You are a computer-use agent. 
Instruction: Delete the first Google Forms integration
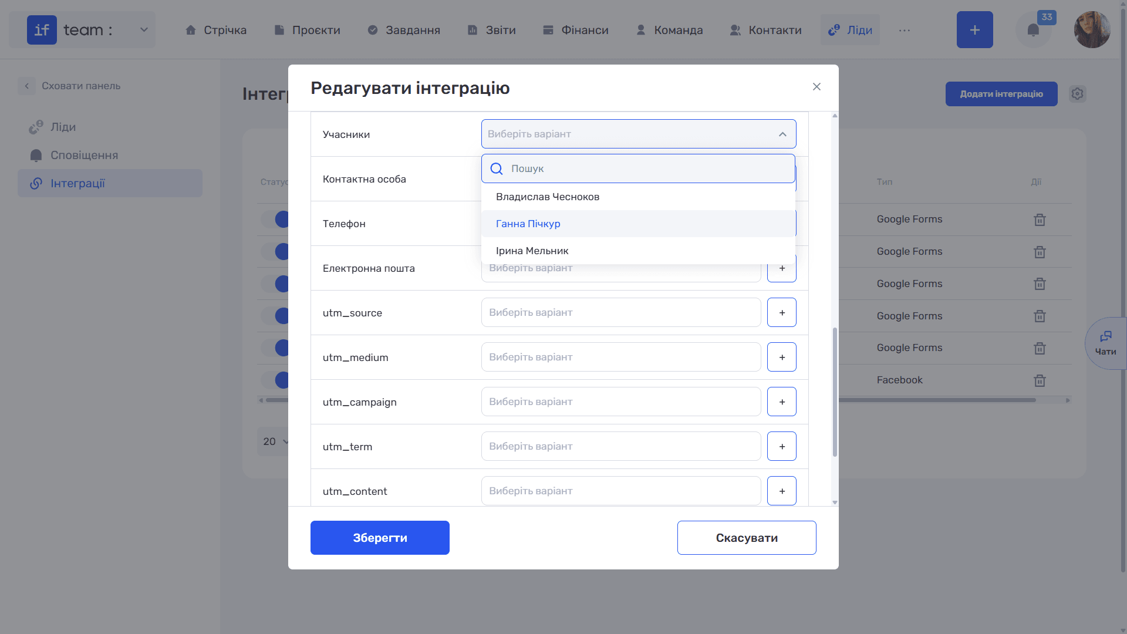[1040, 220]
